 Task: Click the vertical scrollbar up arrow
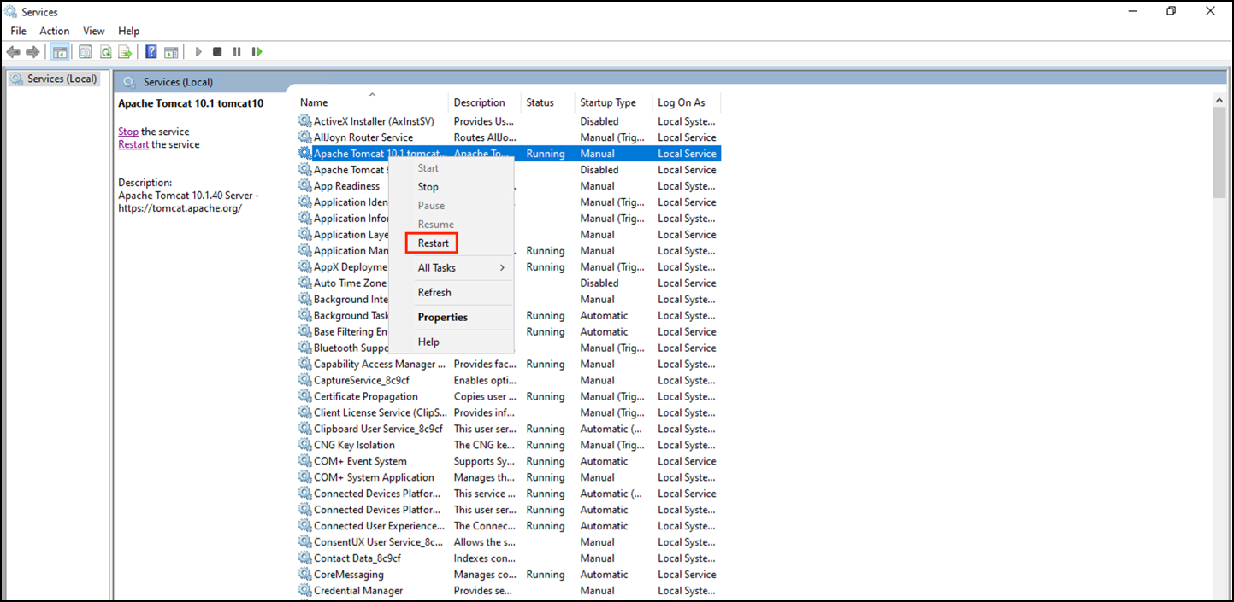point(1219,100)
